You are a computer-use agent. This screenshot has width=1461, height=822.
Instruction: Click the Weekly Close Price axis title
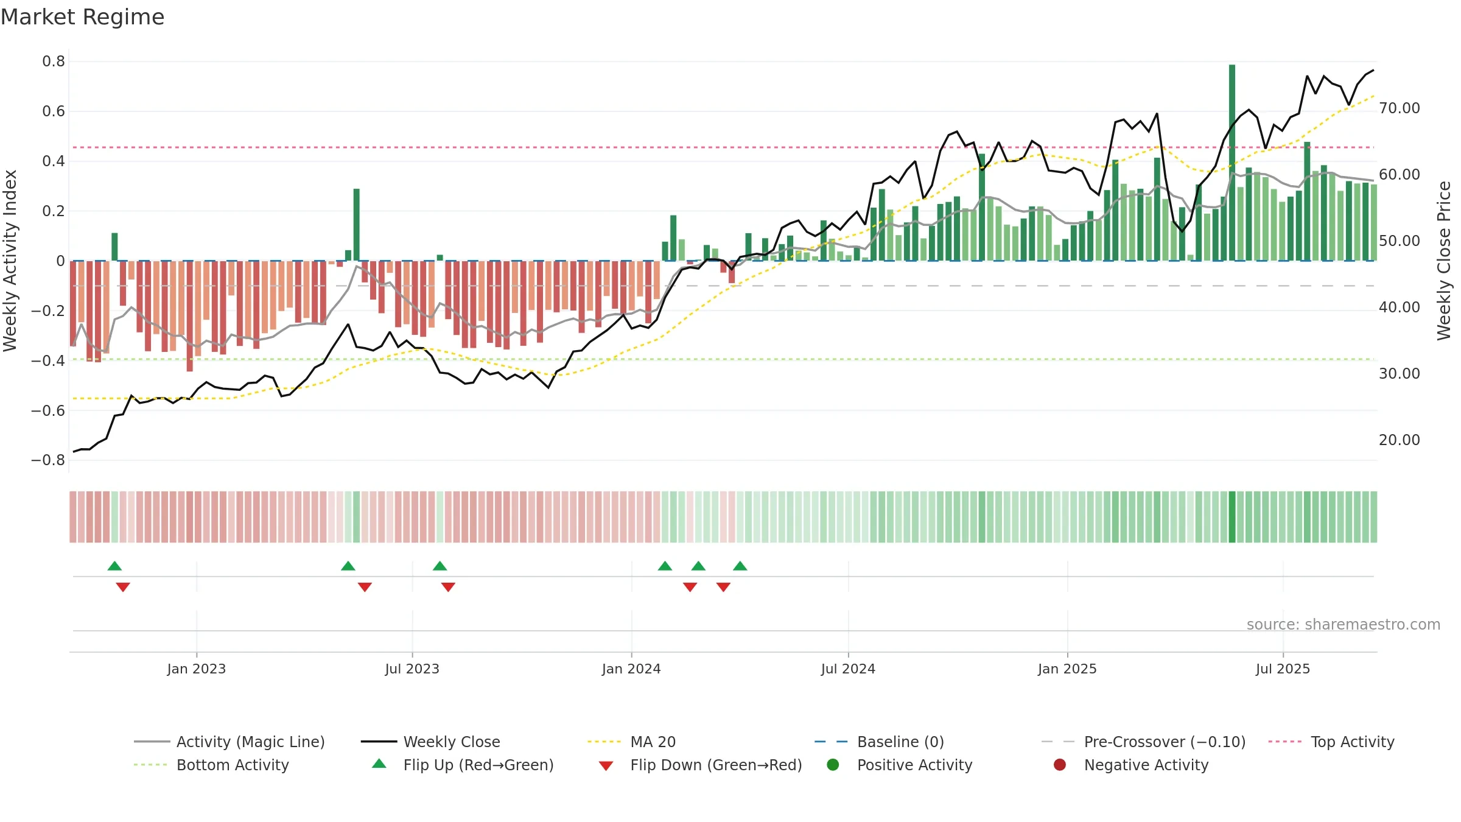[1444, 261]
